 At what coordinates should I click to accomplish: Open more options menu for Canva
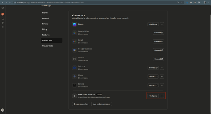pyautogui.click(x=162, y=24)
